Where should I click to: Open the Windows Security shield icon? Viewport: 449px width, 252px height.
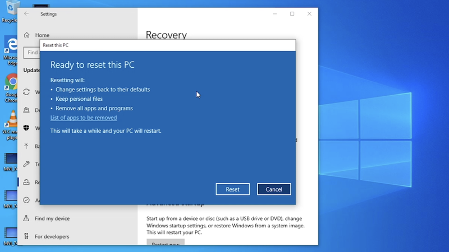click(26, 128)
